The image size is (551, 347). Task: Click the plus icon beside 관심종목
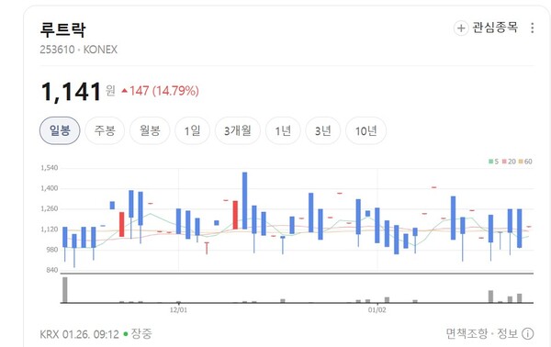coord(461,28)
